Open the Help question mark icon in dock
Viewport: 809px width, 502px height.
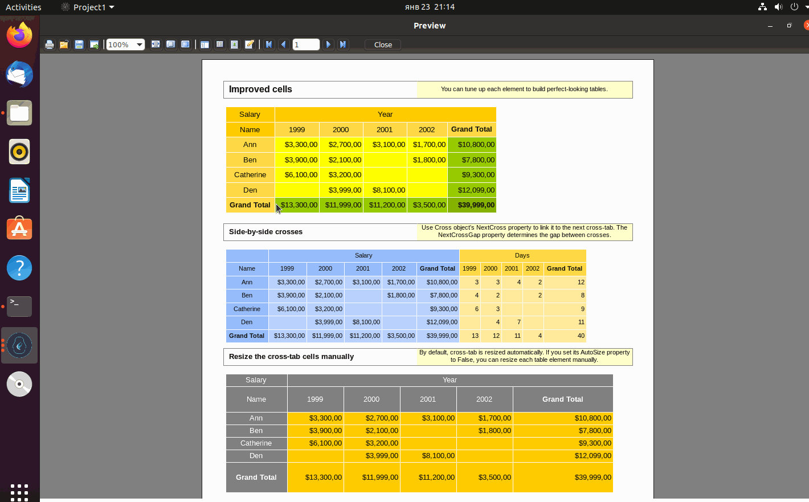(x=19, y=268)
